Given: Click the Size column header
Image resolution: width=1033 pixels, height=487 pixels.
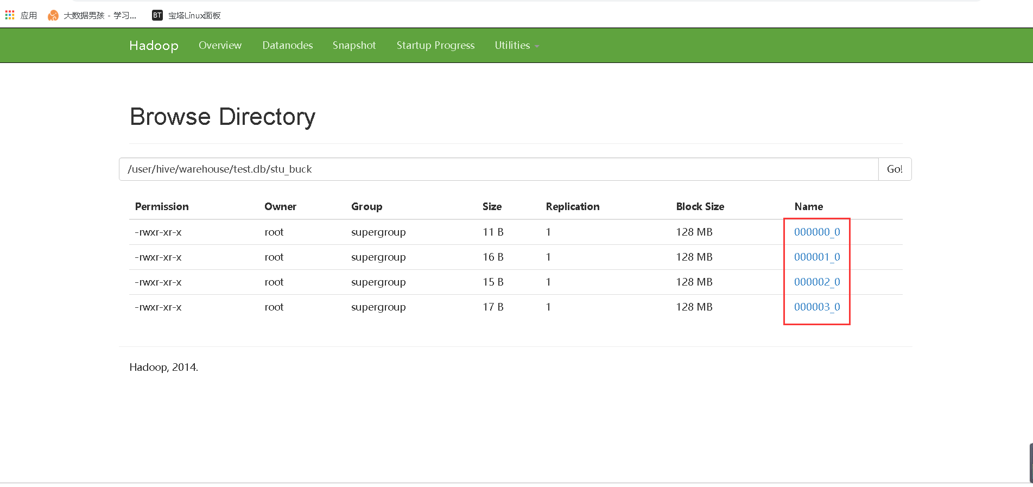Looking at the screenshot, I should pyautogui.click(x=492, y=207).
